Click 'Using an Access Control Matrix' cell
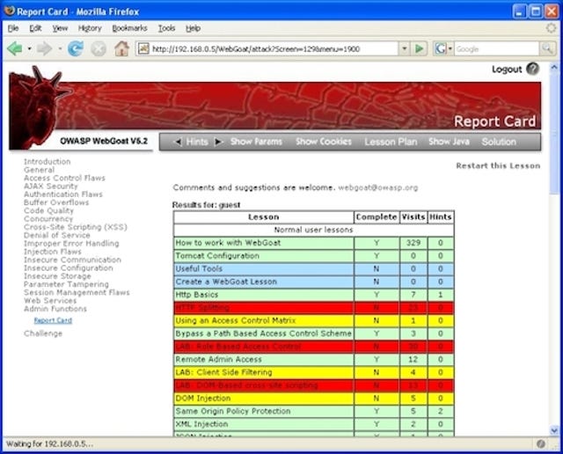The width and height of the screenshot is (563, 454). pyautogui.click(x=264, y=320)
